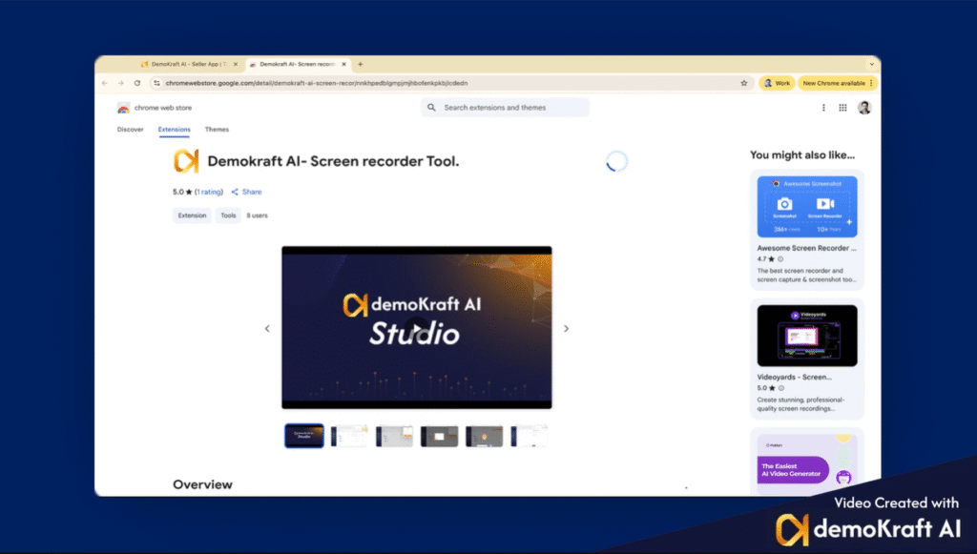Viewport: 977px width, 554px height.
Task: Open a new browser tab with plus button
Action: (x=360, y=64)
